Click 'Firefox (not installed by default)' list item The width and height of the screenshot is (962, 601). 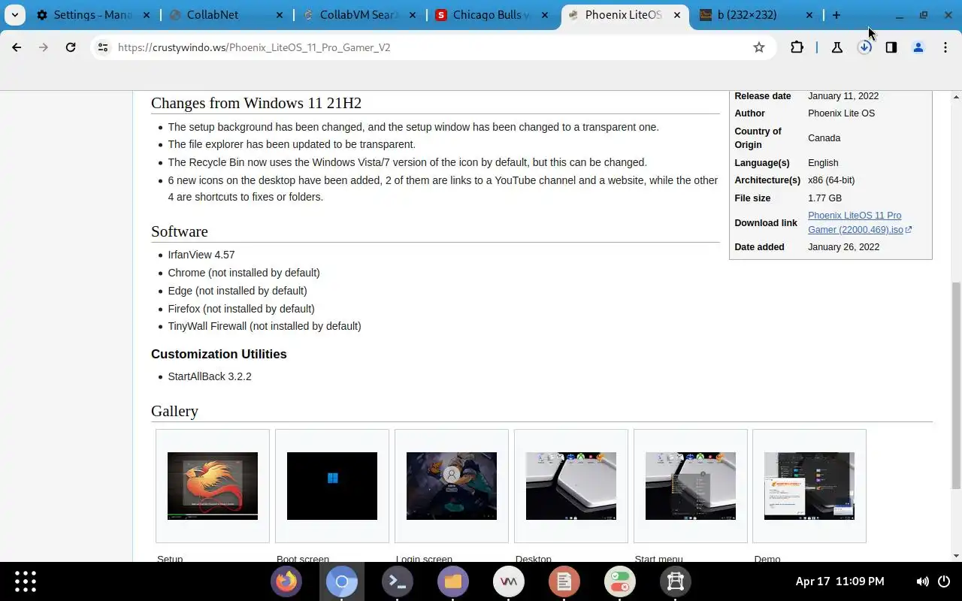(x=241, y=309)
